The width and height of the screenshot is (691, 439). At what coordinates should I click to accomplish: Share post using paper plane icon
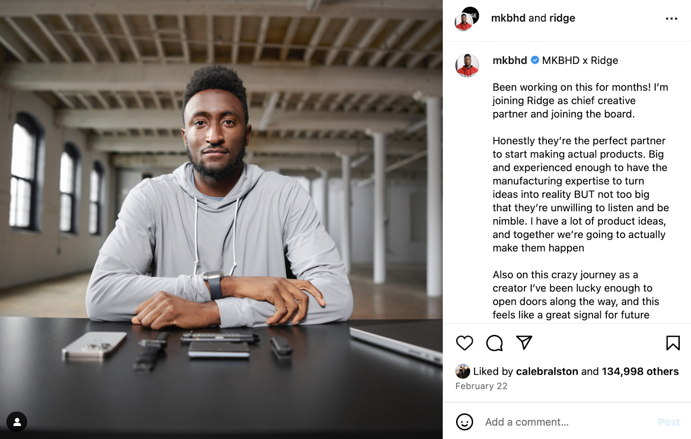tap(524, 343)
